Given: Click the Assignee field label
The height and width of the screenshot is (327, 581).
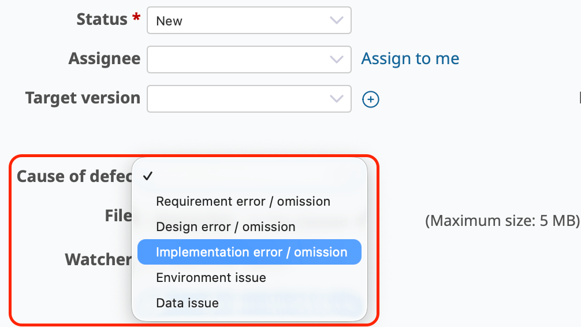Looking at the screenshot, I should (x=104, y=58).
